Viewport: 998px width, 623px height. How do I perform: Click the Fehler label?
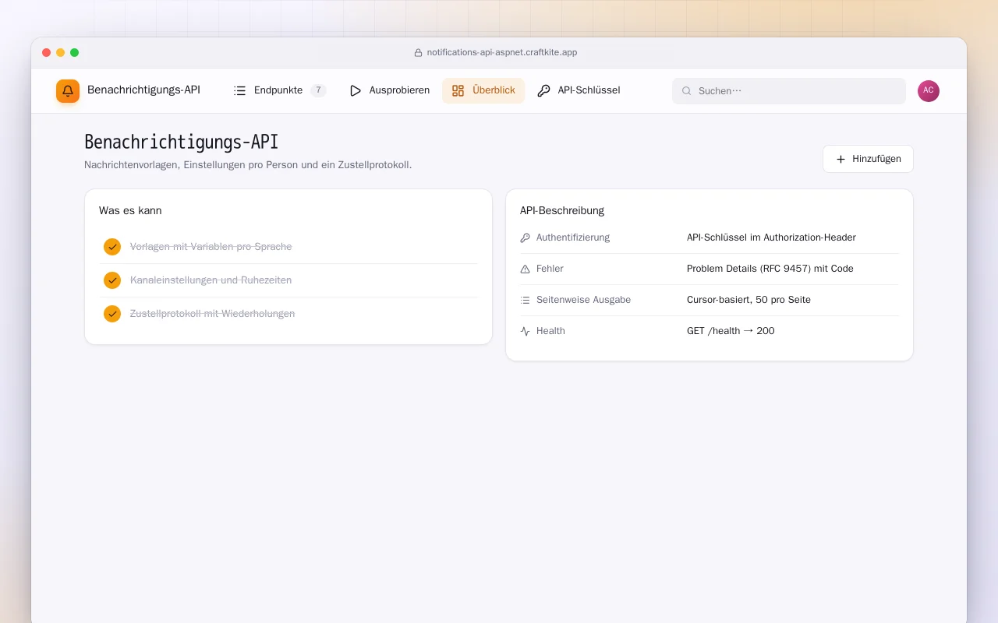coord(550,269)
